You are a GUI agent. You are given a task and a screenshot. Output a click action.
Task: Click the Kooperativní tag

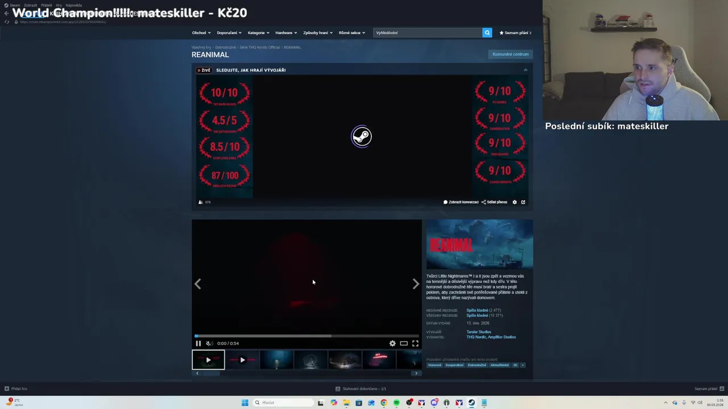click(x=454, y=365)
